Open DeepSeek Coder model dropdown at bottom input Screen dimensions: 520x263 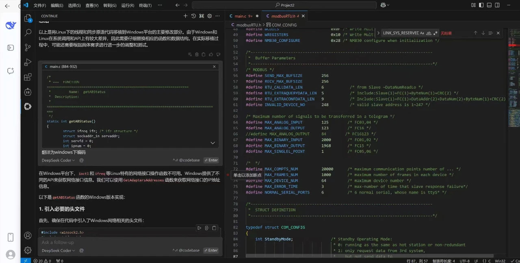(x=58, y=251)
